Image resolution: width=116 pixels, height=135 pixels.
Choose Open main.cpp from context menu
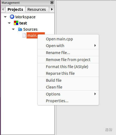68,39
